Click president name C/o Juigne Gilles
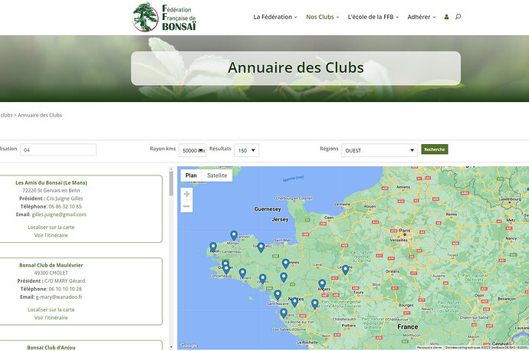 coord(64,198)
